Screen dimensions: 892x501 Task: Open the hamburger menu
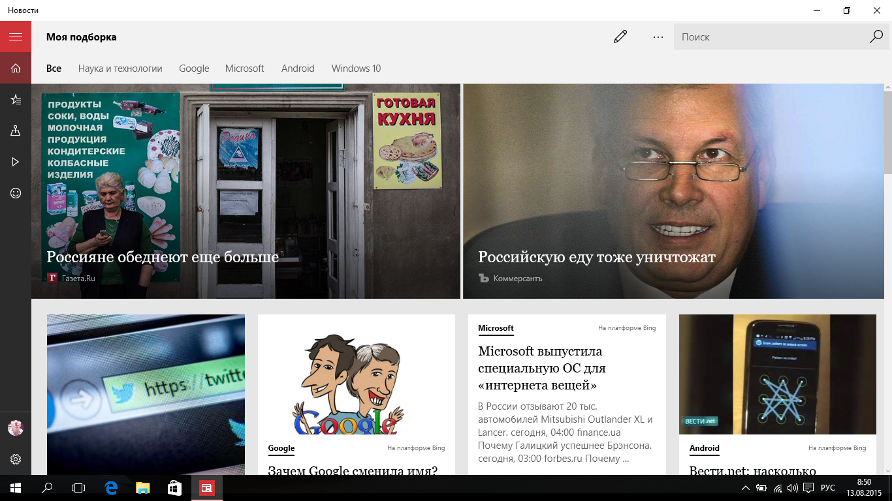16,37
